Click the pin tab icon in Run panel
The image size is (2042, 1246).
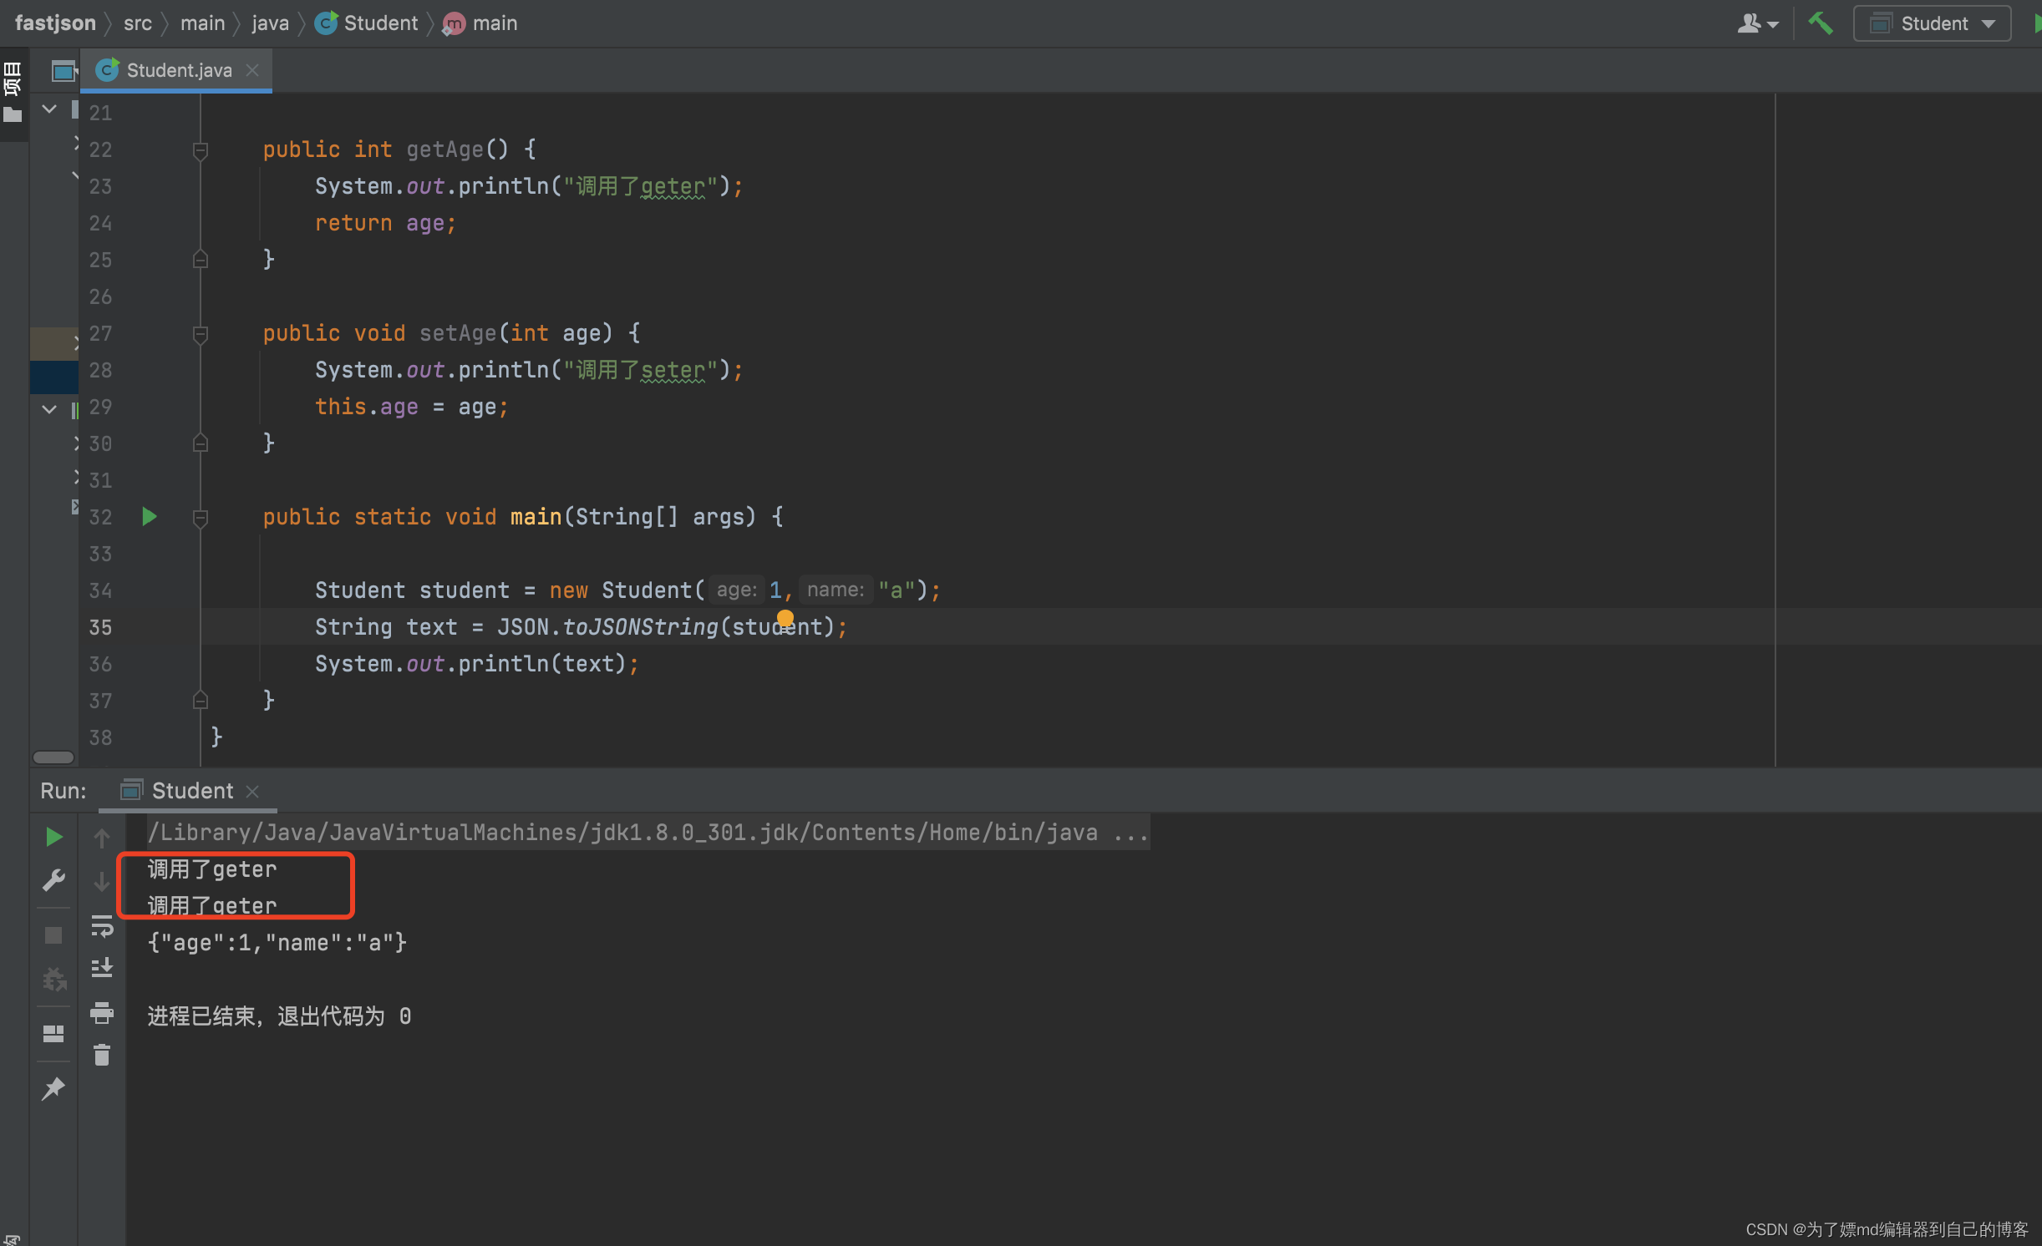[x=53, y=1088]
